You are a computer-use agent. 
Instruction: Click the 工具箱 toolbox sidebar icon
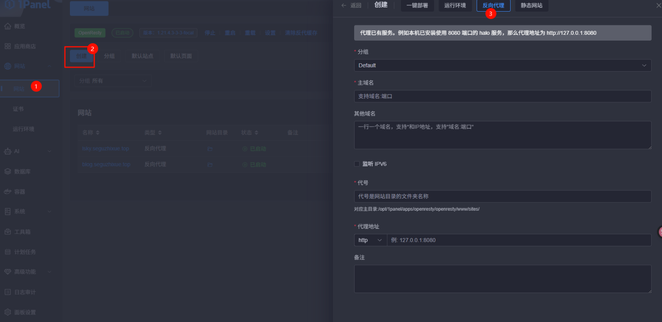tap(8, 232)
